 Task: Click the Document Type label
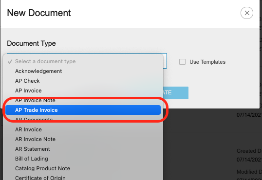[x=32, y=43]
